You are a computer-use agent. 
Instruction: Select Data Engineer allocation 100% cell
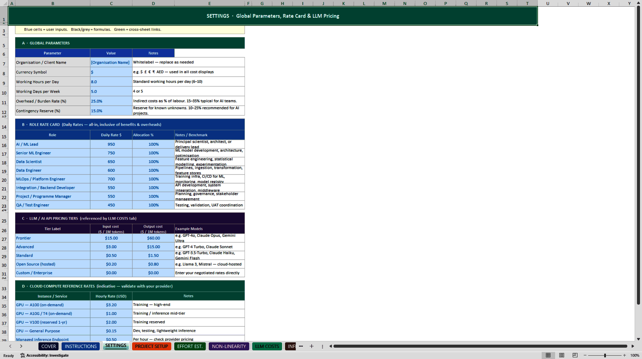click(153, 170)
